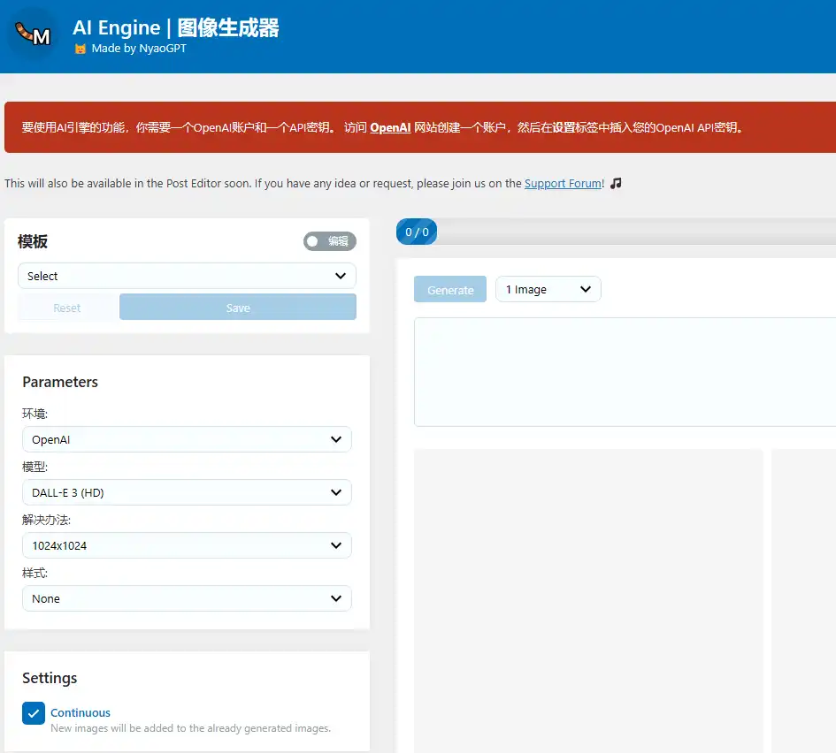Screen dimensions: 836x753
Task: Enable the 编辑 template toggle
Action: (329, 240)
